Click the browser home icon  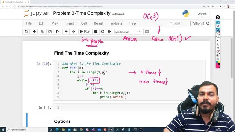(x=14, y=7)
